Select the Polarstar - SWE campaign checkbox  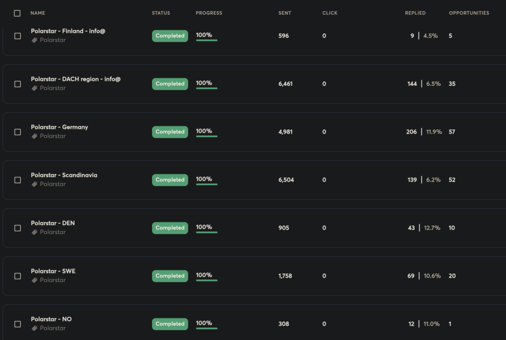[18, 276]
